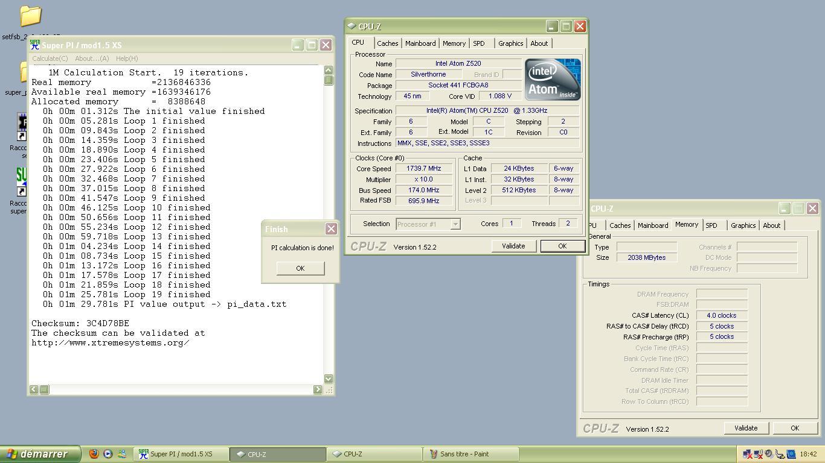Image resolution: width=825 pixels, height=463 pixels.
Task: Click the CAS# Latency 4.0 clocks value
Action: [x=722, y=315]
